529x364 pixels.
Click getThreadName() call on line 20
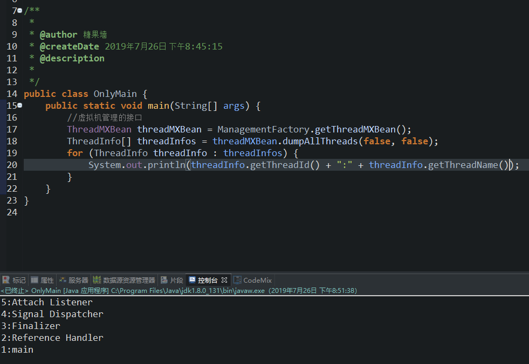pos(468,165)
